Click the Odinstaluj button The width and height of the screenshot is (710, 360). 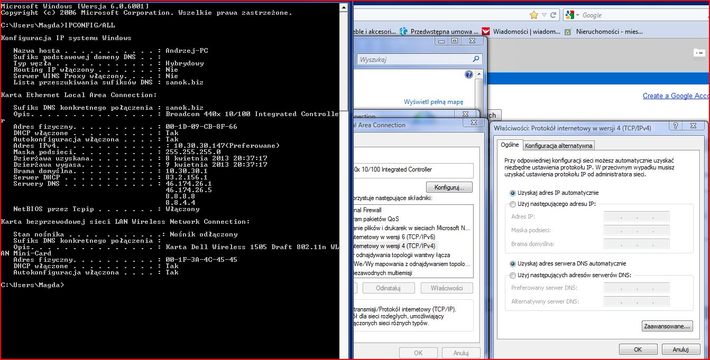388,288
